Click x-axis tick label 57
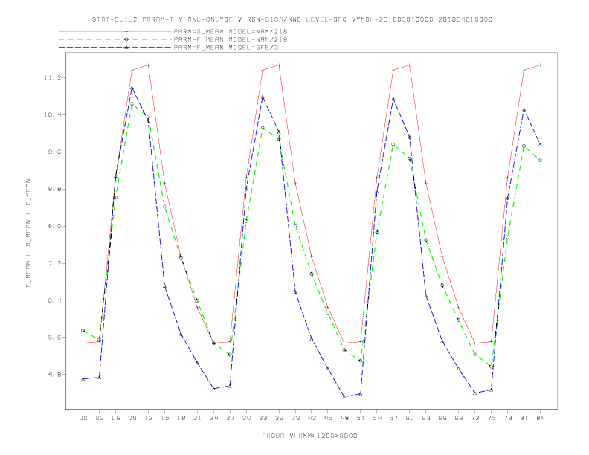The width and height of the screenshot is (589, 455). pos(393,418)
